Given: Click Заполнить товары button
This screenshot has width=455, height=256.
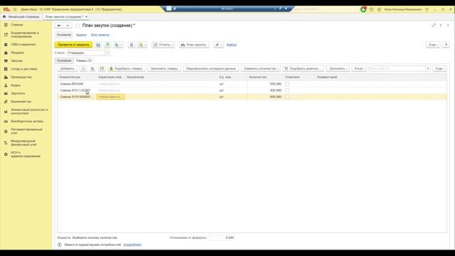Looking at the screenshot, I should coord(164,69).
